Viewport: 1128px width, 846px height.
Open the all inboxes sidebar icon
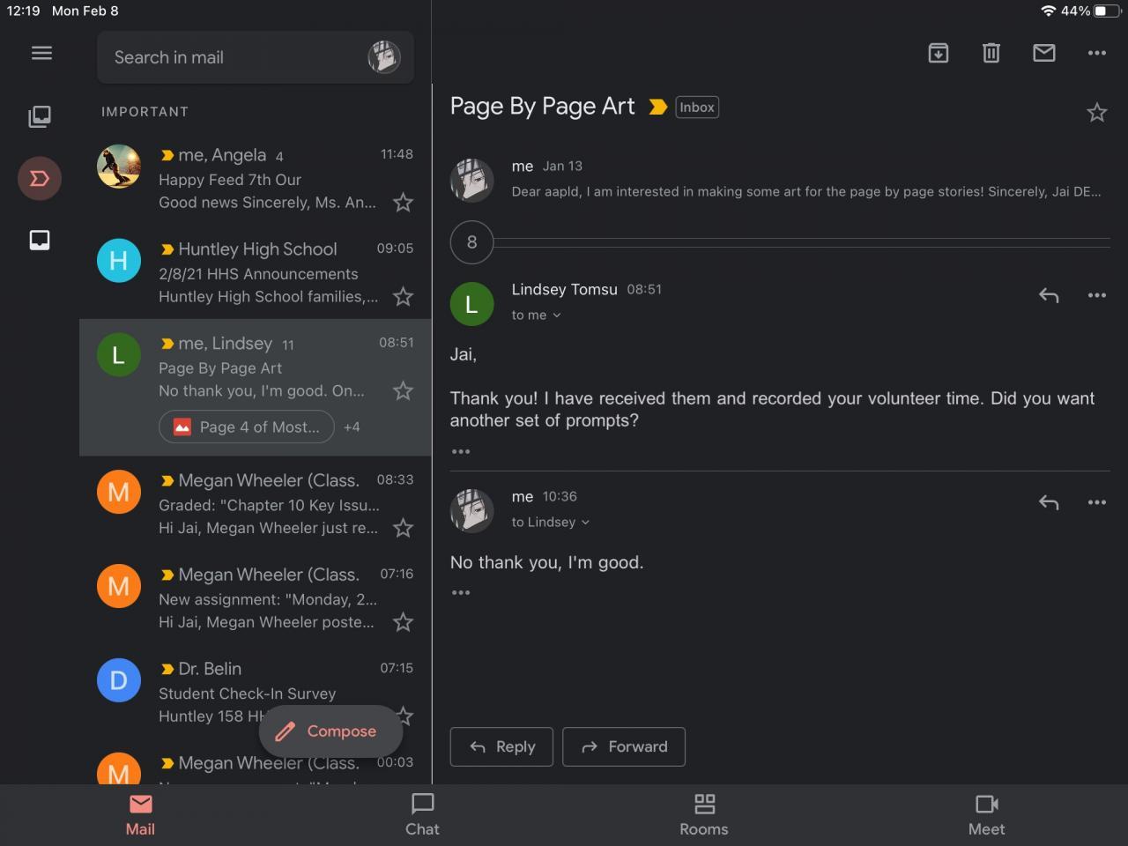coord(40,116)
